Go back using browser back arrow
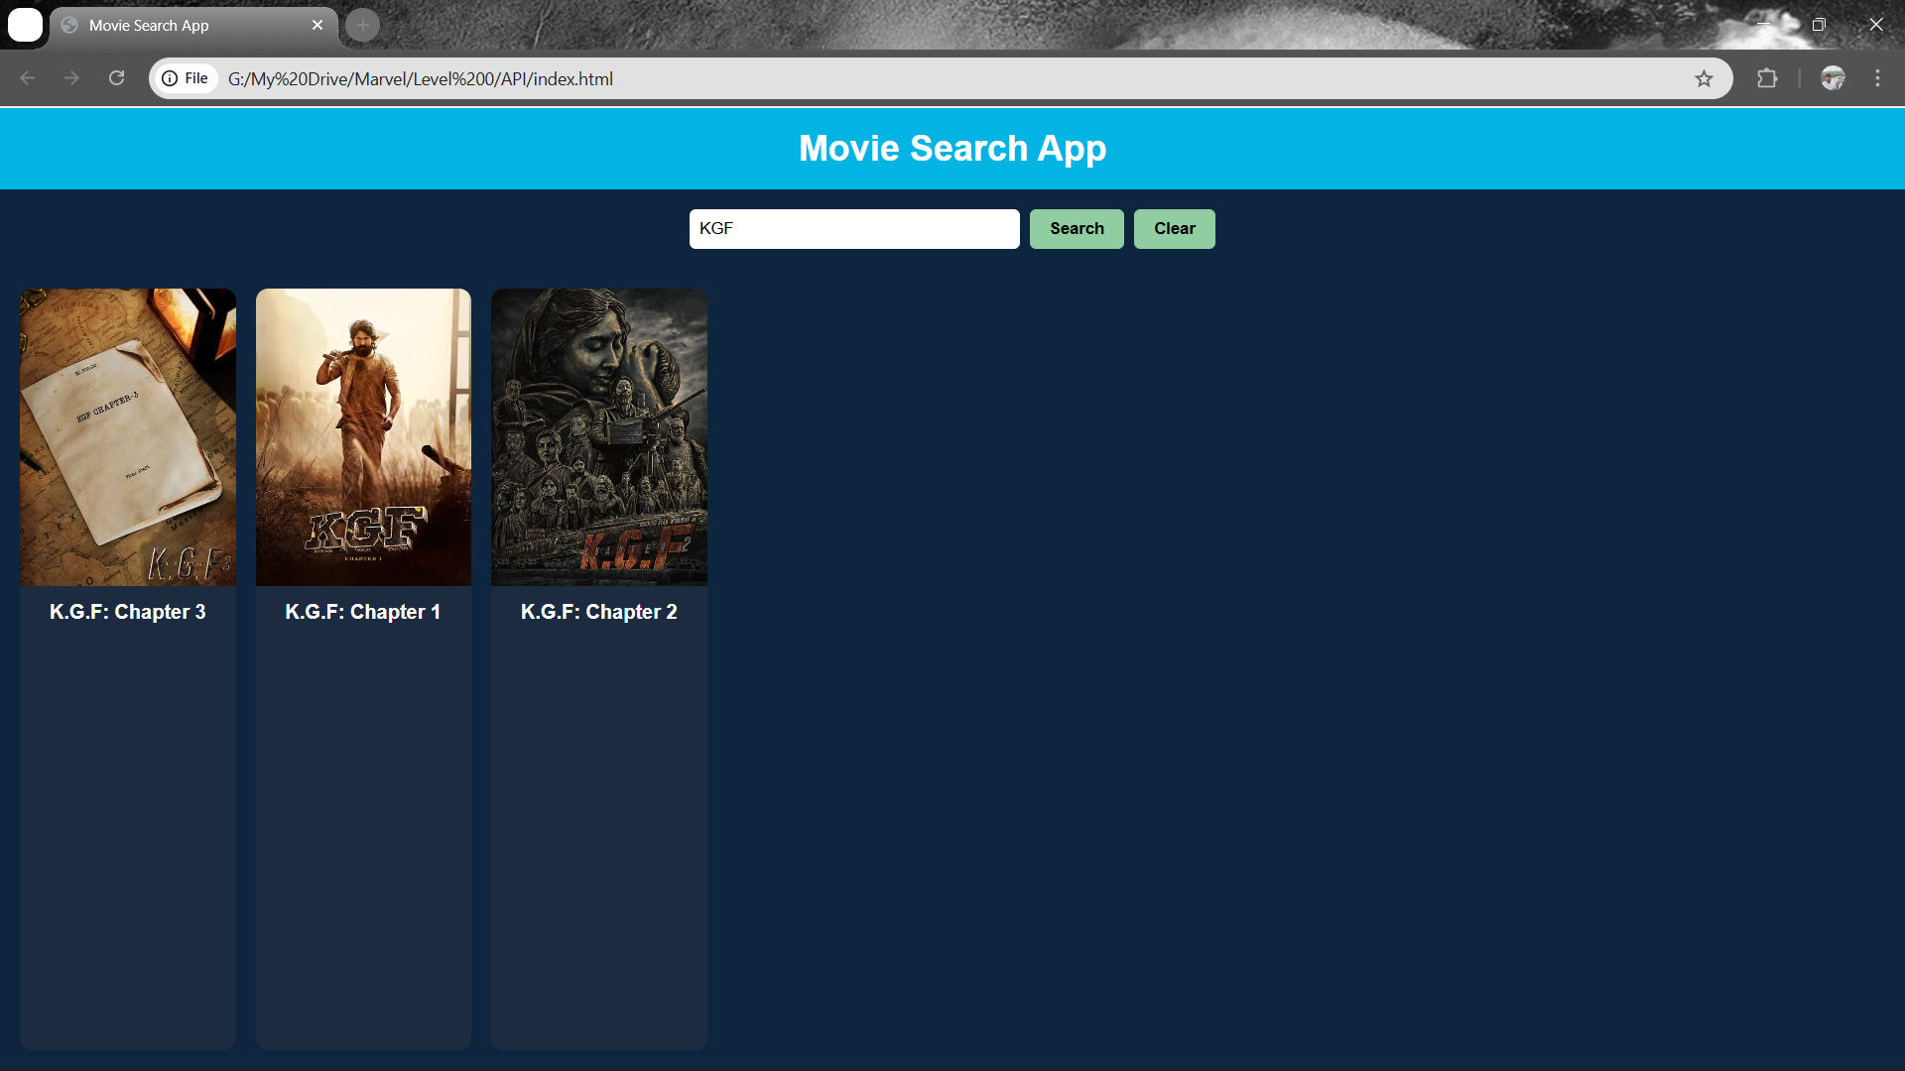 click(28, 78)
